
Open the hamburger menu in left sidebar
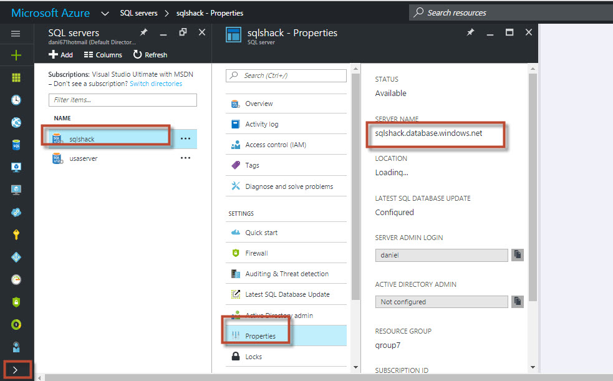pyautogui.click(x=16, y=34)
